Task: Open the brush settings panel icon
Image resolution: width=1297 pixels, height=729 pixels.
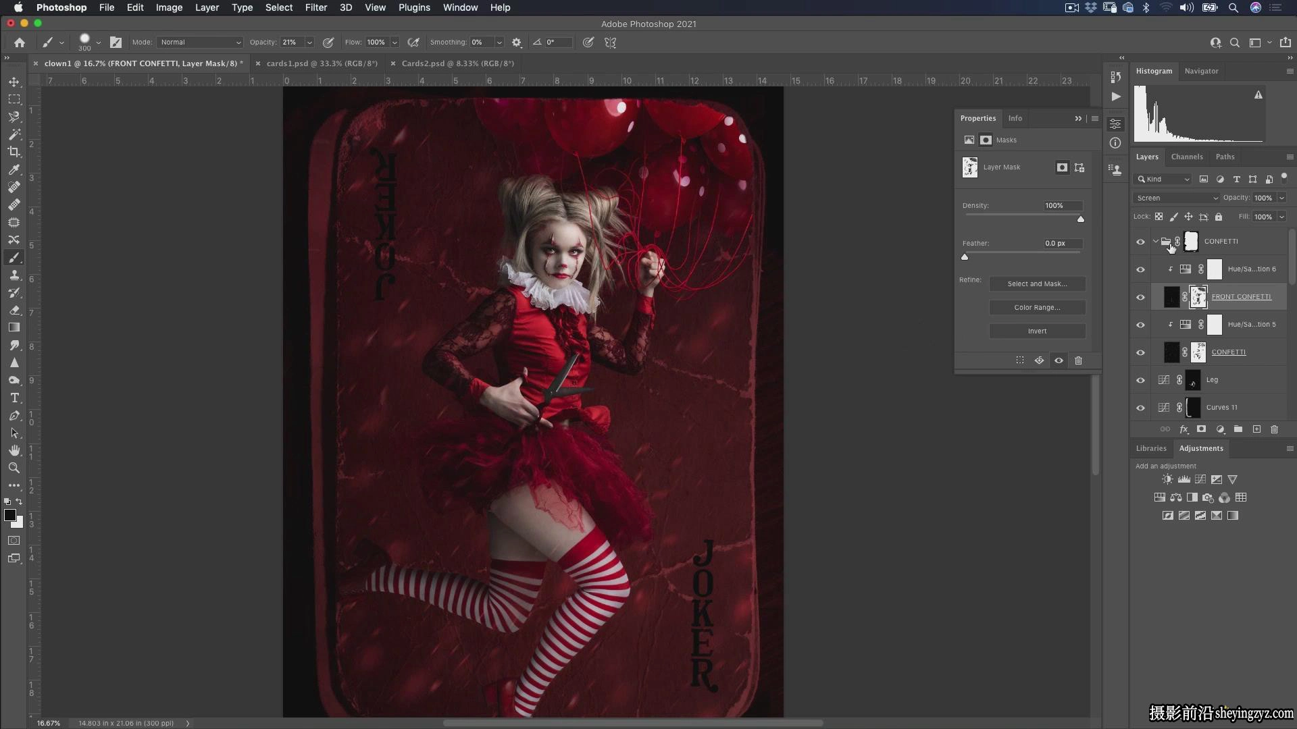Action: [116, 42]
